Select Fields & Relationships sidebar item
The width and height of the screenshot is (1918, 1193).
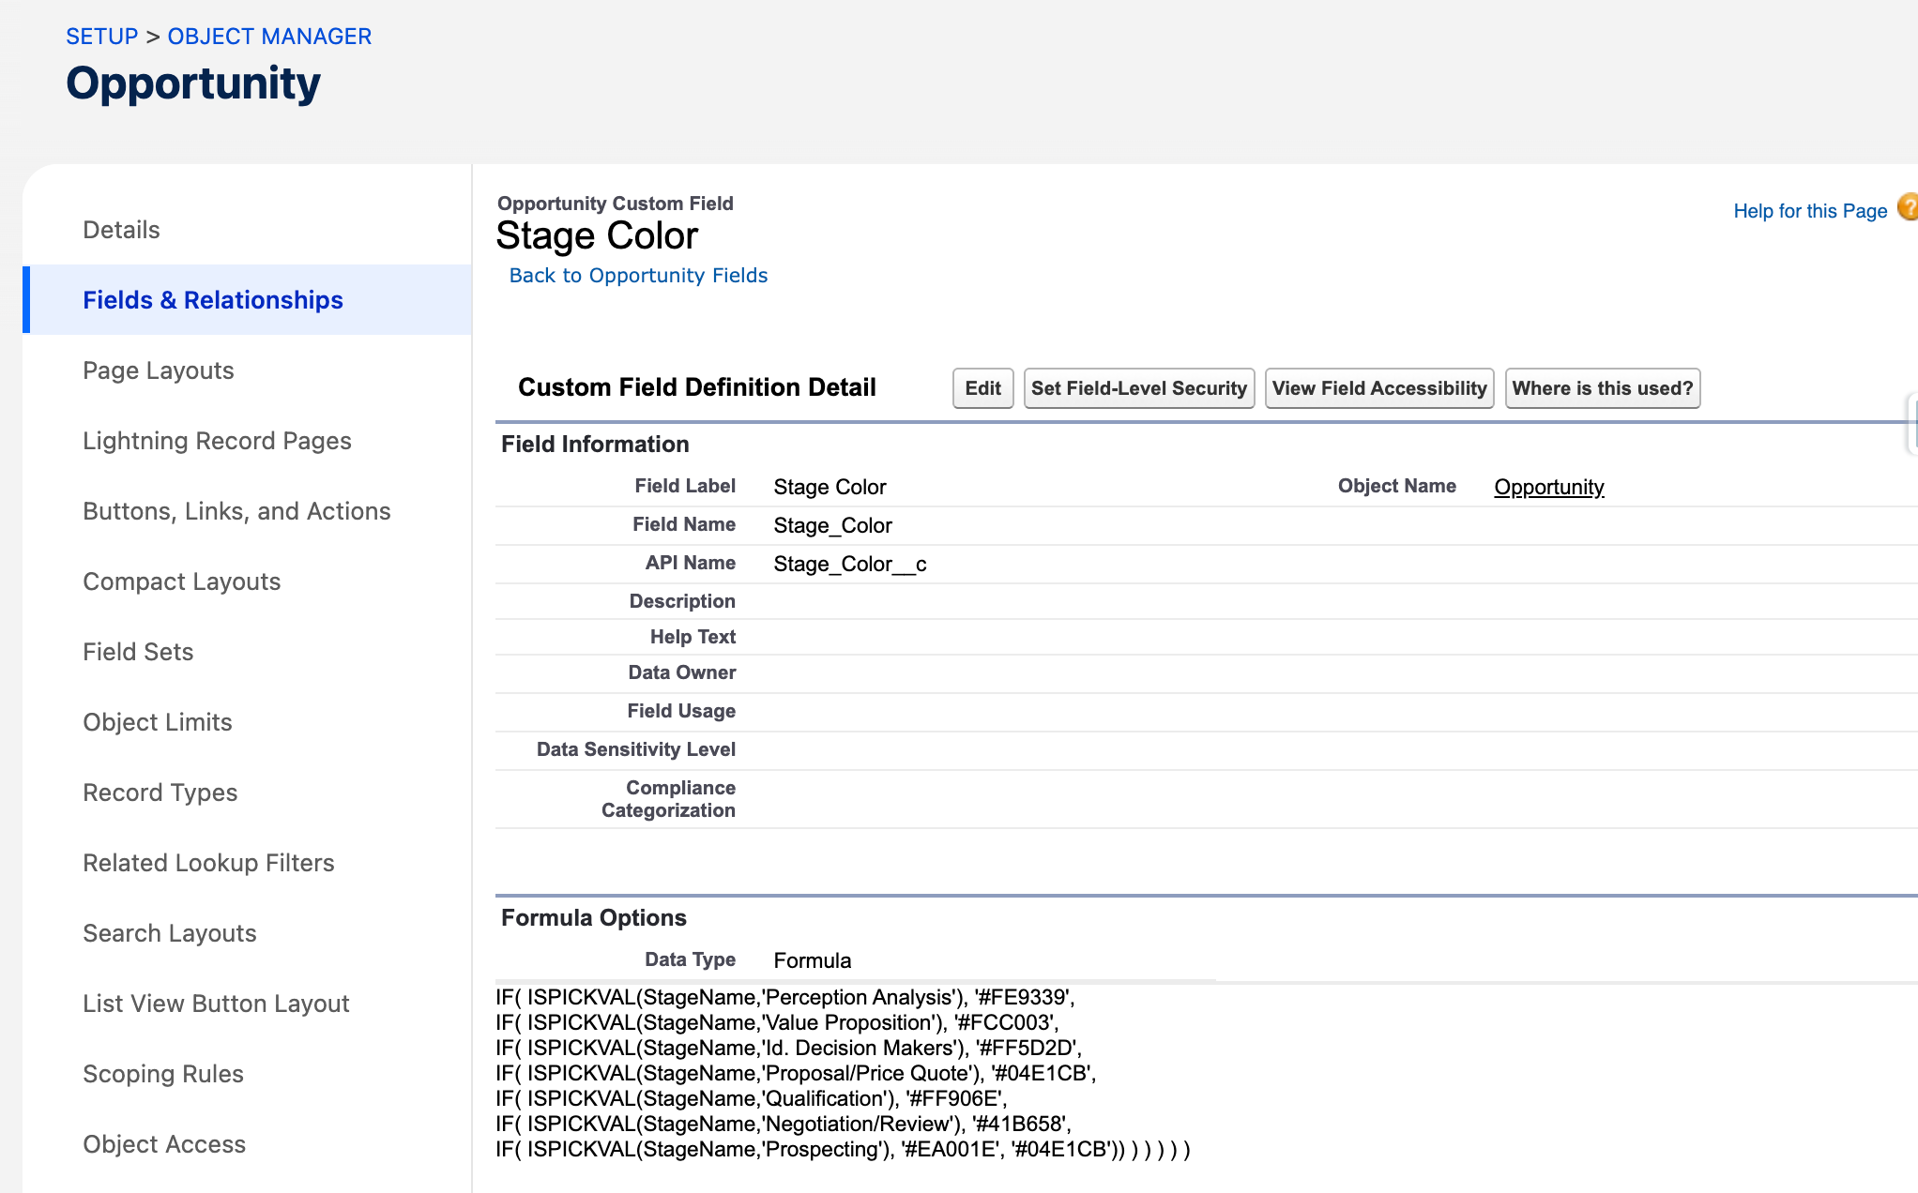[x=213, y=300]
